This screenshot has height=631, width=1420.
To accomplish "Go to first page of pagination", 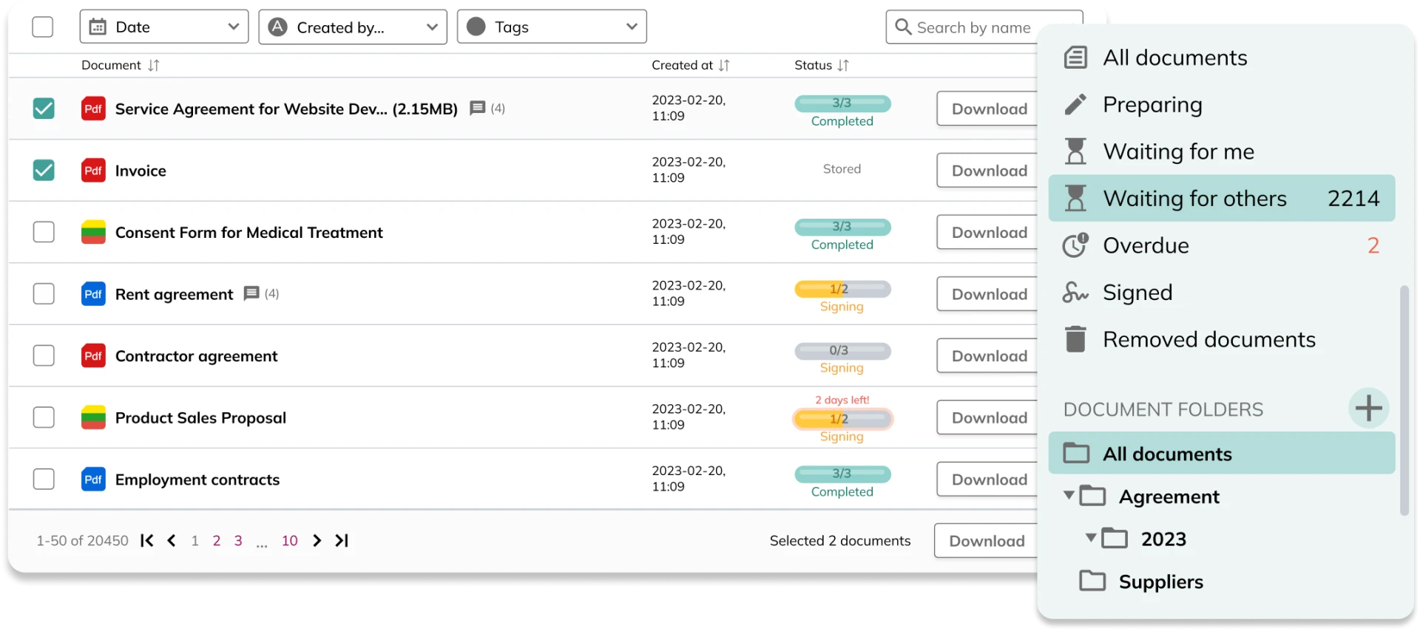I will pos(147,540).
